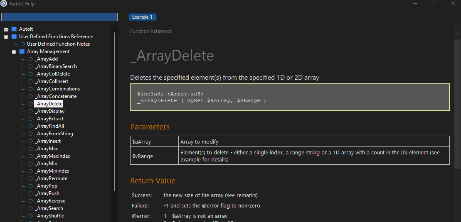Viewport: 461px width, 222px height.
Task: Select _ArrayMax entry
Action: pos(46,149)
